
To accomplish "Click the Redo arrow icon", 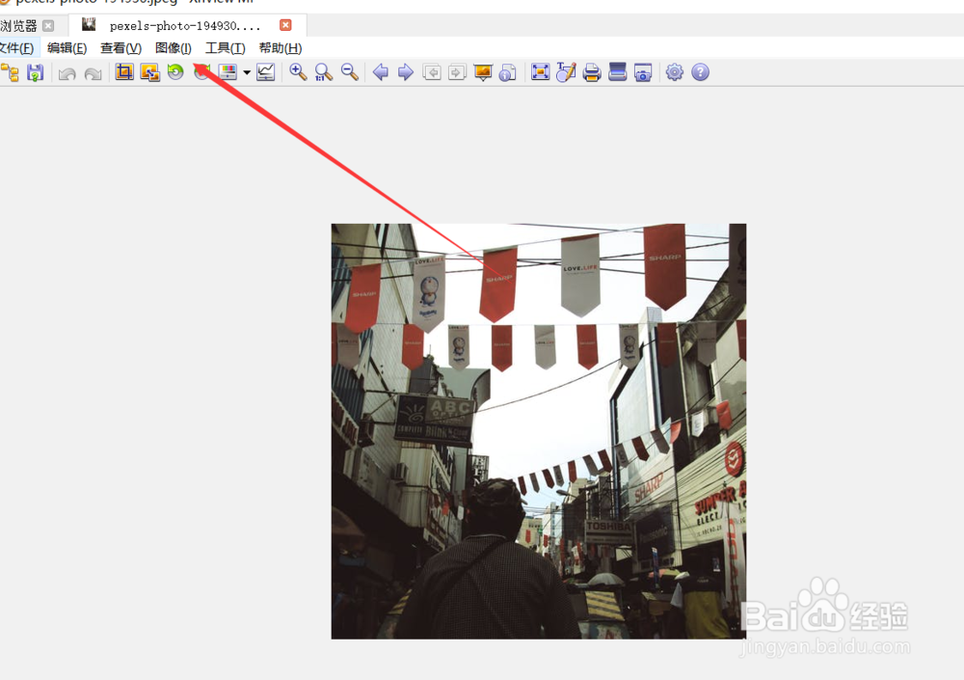I will coord(93,73).
